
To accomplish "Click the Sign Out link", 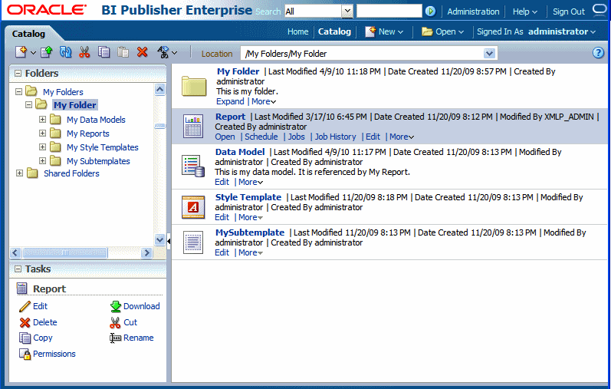I will pos(569,12).
